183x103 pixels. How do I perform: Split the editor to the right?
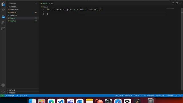click(177, 3)
